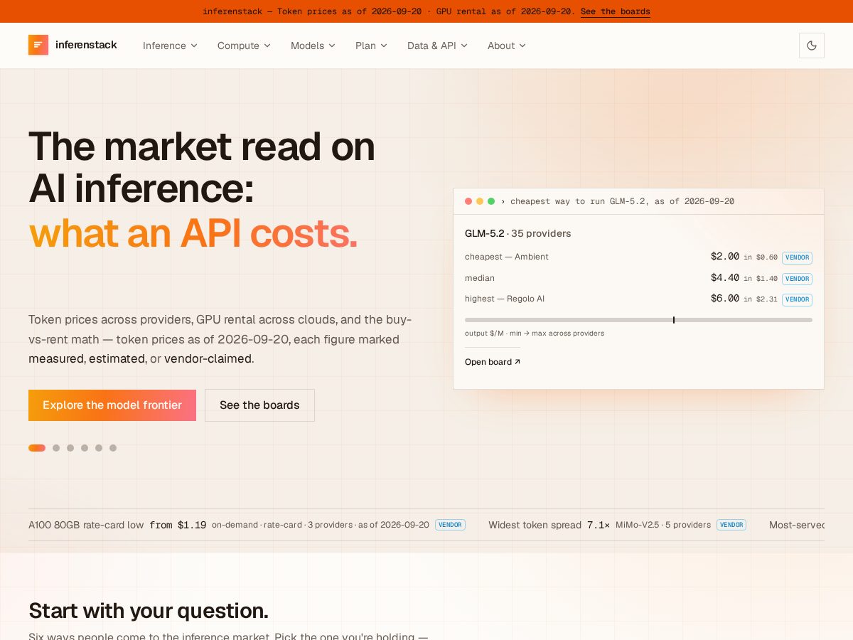Select the fourth carousel dot
This screenshot has height=640, width=853.
85,448
